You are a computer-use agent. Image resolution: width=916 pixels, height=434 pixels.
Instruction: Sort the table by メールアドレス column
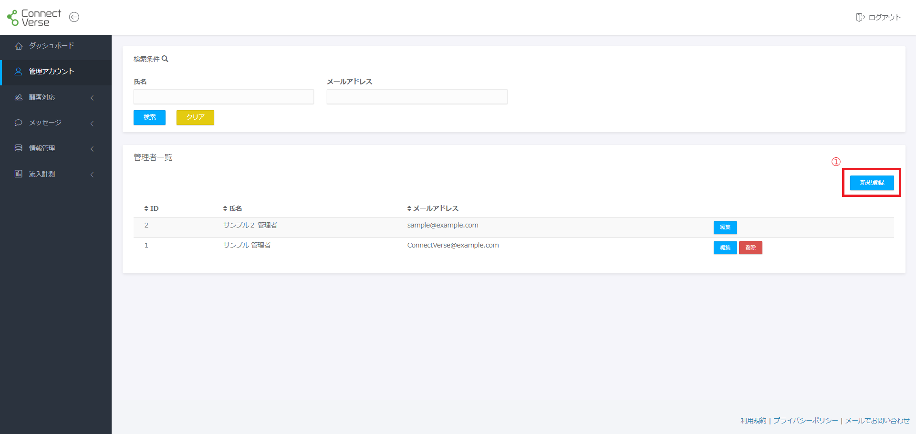(x=433, y=208)
